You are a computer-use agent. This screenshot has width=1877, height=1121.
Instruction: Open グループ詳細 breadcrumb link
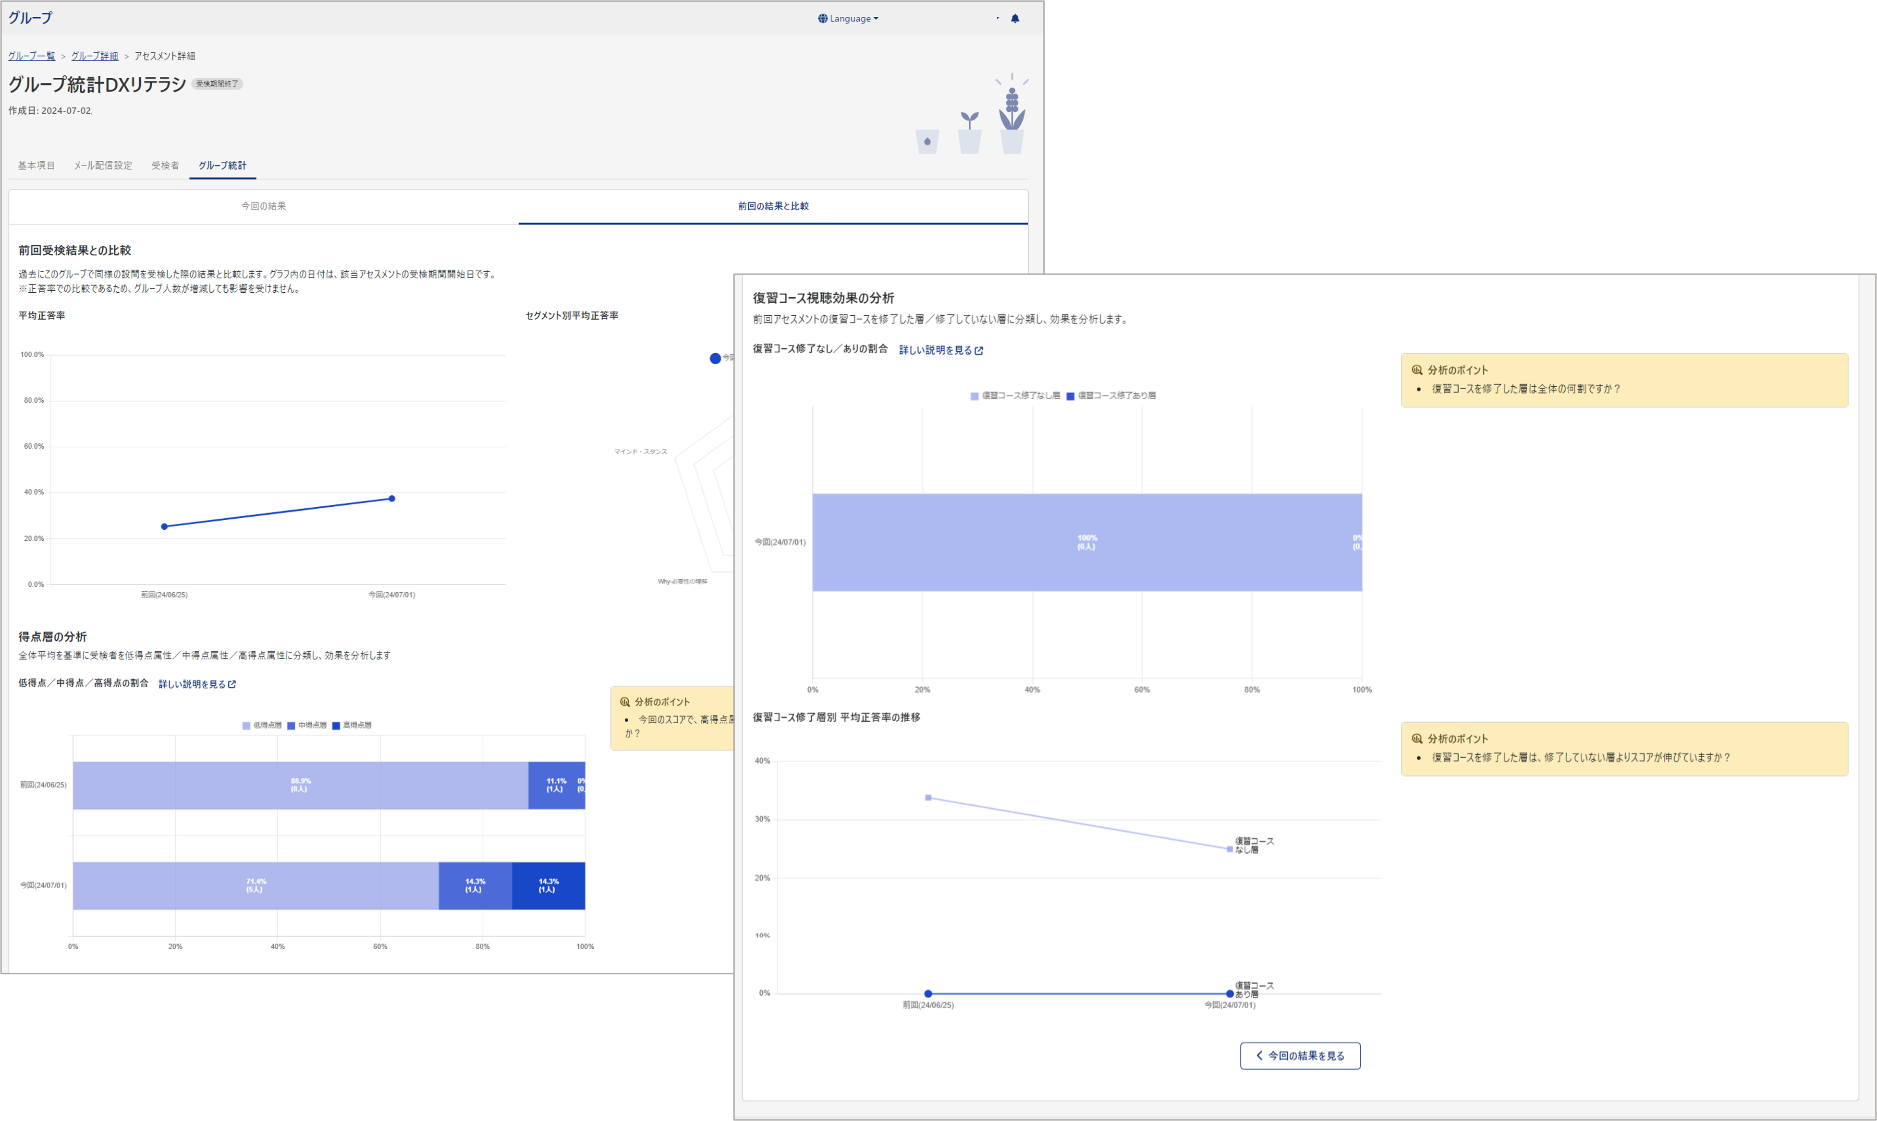(x=95, y=56)
